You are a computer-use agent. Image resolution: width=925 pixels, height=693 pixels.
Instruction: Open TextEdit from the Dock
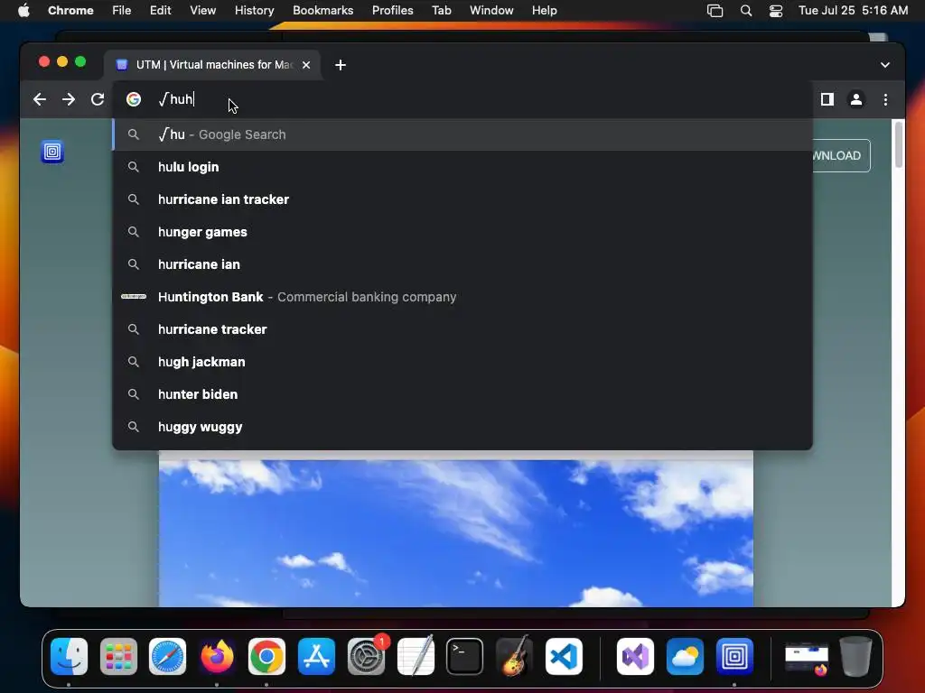coord(416,657)
